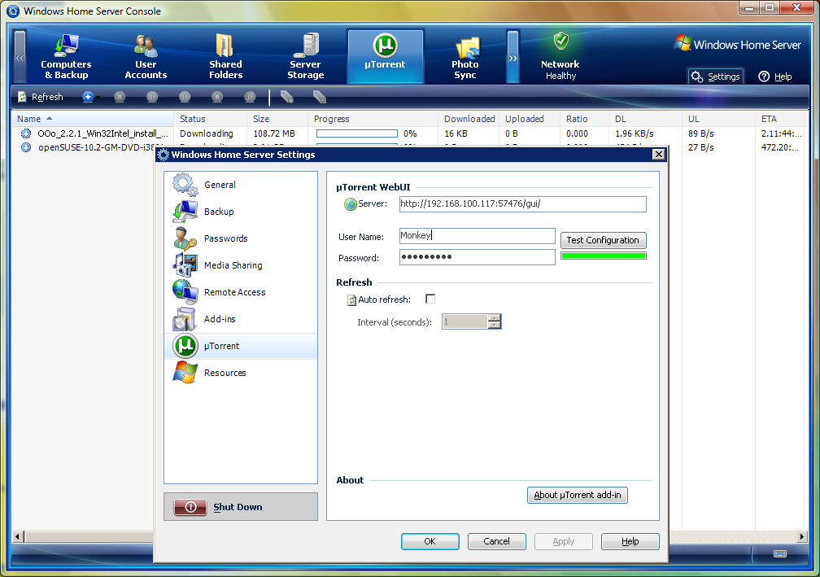Sort torrents by Name column
820x577 pixels.
pyautogui.click(x=93, y=119)
